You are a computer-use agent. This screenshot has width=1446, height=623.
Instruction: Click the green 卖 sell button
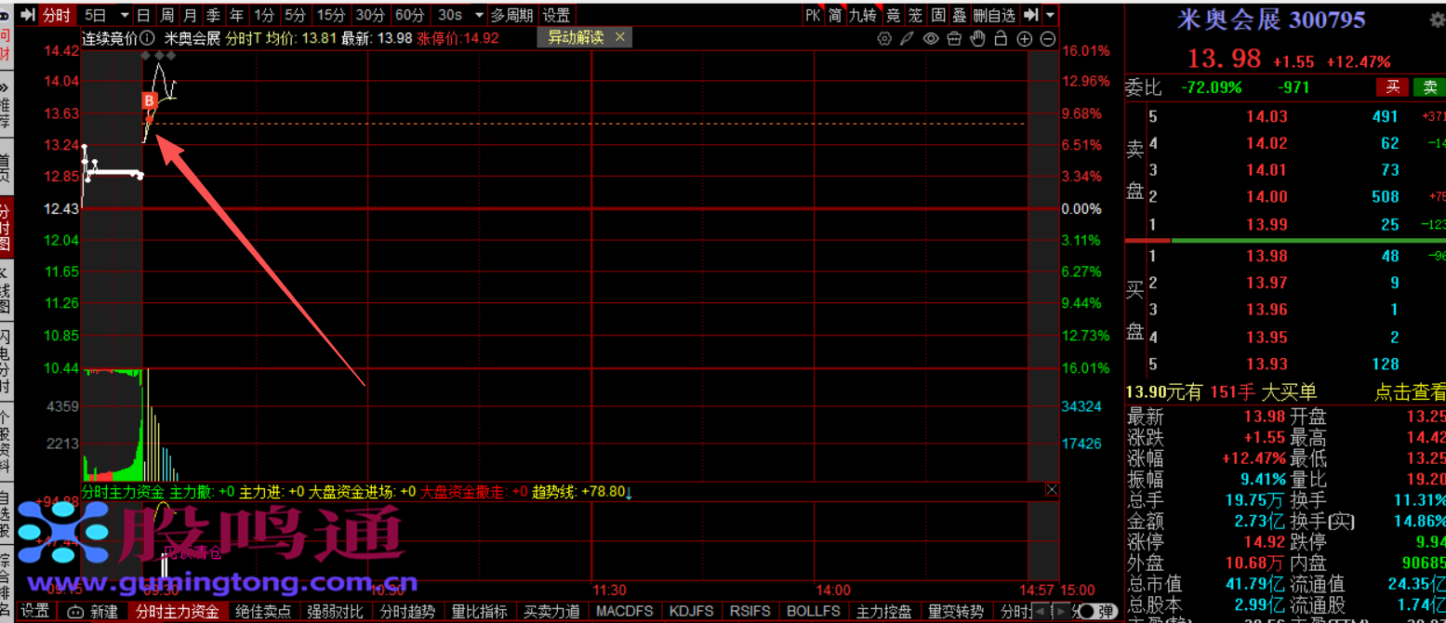[x=1429, y=87]
